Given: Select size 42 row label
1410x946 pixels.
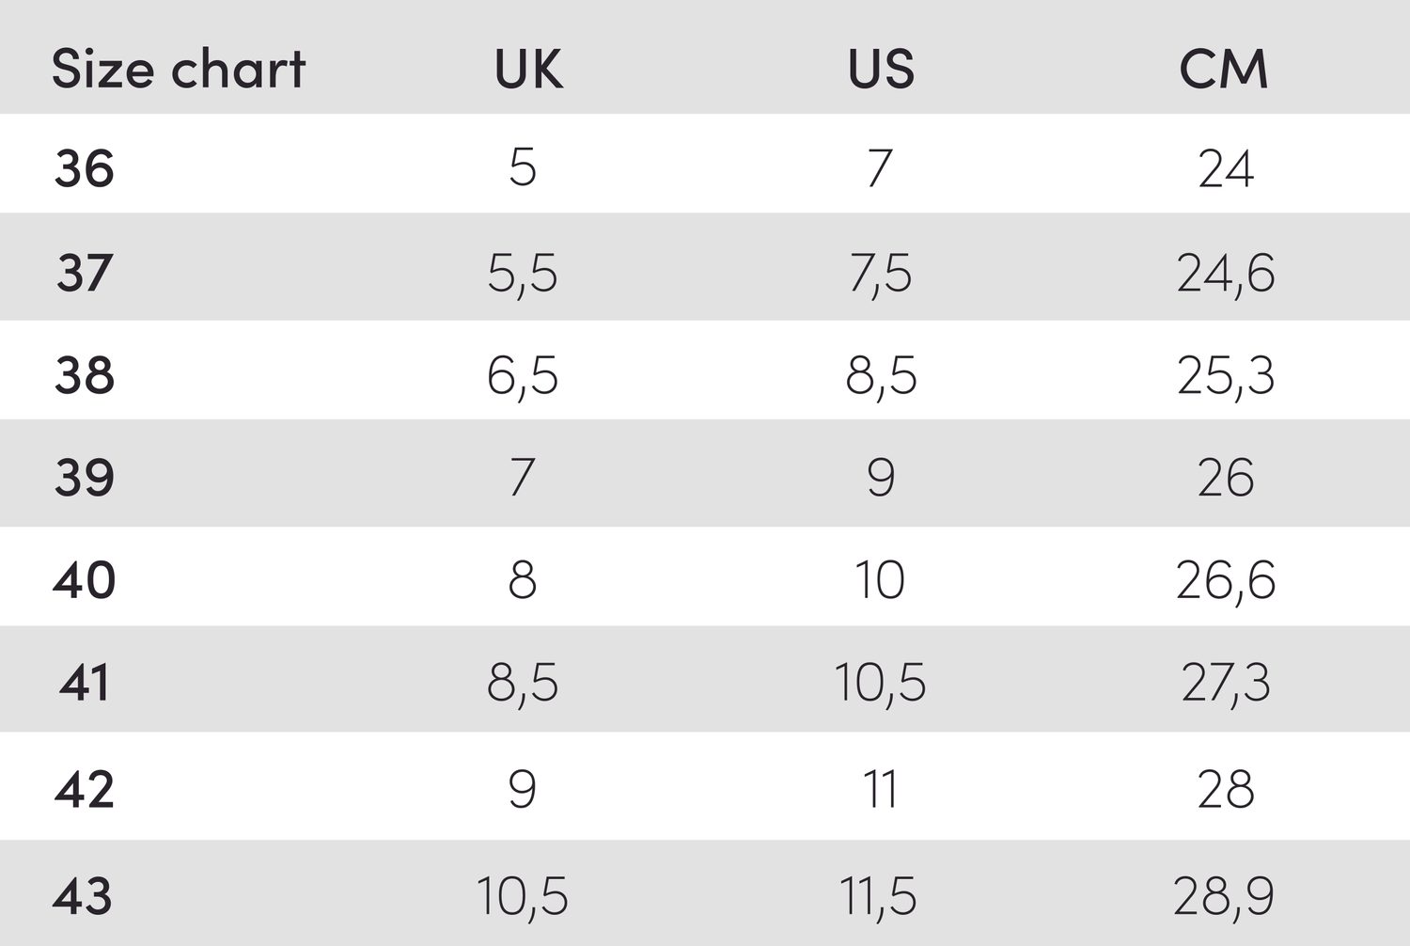Looking at the screenshot, I should point(85,789).
